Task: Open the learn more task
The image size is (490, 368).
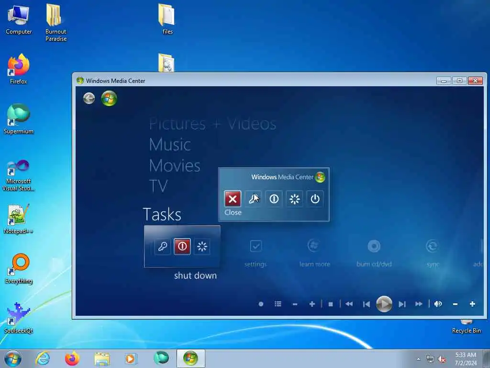Action: 315,253
